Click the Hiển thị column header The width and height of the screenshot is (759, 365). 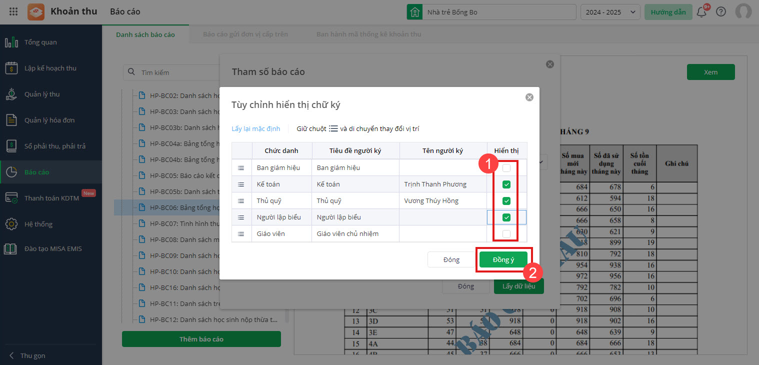click(506, 151)
